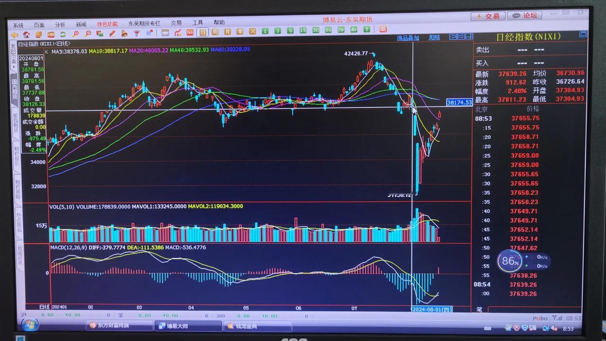
Task: Select the monthly 月 period icon
Action: coord(228,32)
